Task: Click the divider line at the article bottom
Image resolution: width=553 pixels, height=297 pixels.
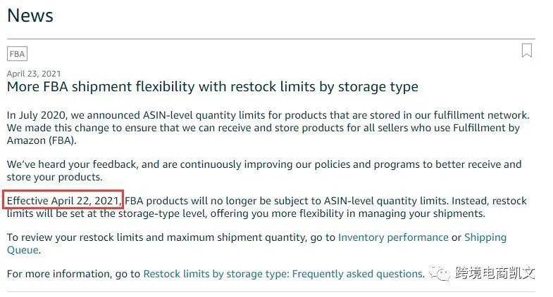Action: coord(271,291)
